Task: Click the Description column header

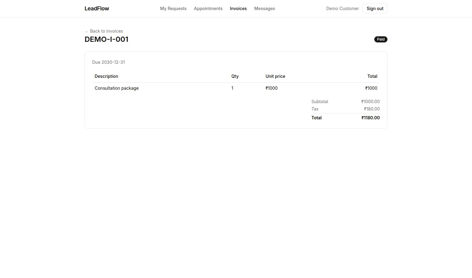Action: [x=106, y=76]
